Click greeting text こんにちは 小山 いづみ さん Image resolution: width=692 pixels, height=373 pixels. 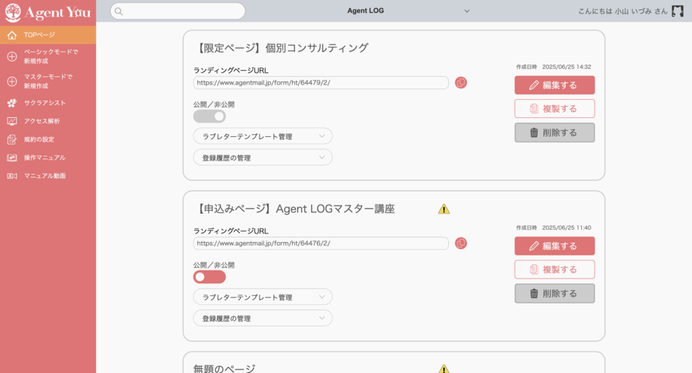(x=622, y=11)
